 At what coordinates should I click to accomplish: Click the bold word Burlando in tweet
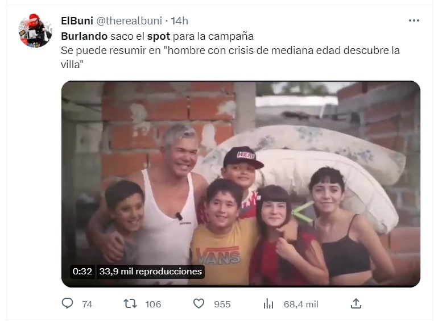pos(84,36)
